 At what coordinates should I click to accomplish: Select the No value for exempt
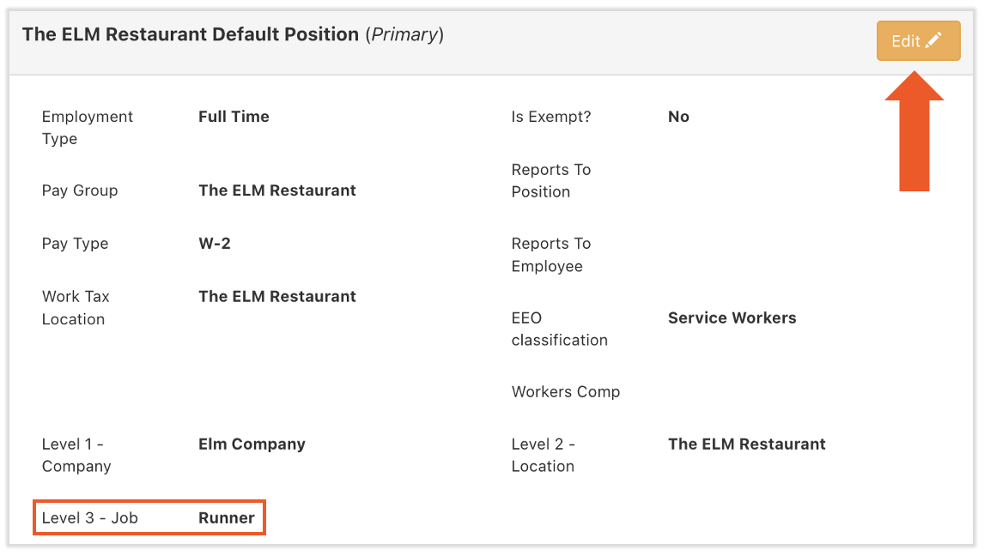pos(678,117)
